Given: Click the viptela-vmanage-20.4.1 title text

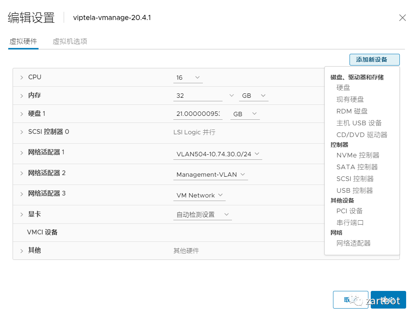Looking at the screenshot, I should point(112,18).
